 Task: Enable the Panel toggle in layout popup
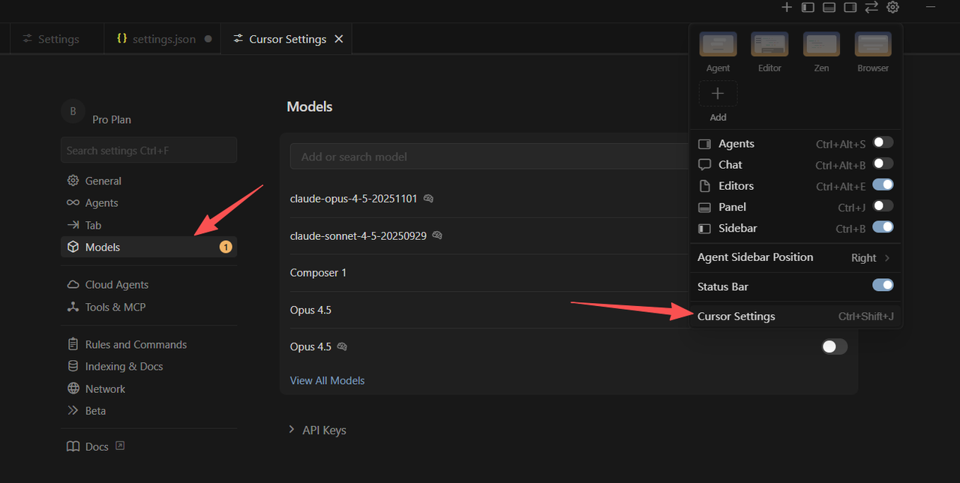point(883,205)
